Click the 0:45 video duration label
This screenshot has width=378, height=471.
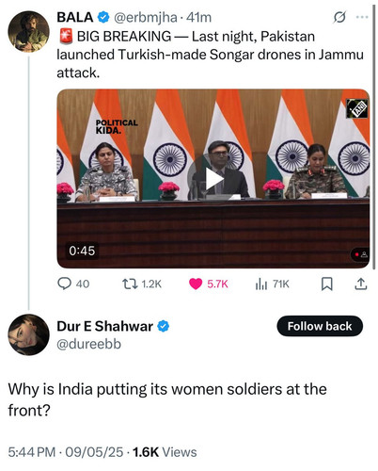[82, 251]
